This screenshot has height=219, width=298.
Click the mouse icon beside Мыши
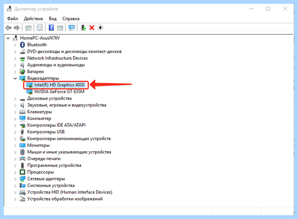point(22,152)
